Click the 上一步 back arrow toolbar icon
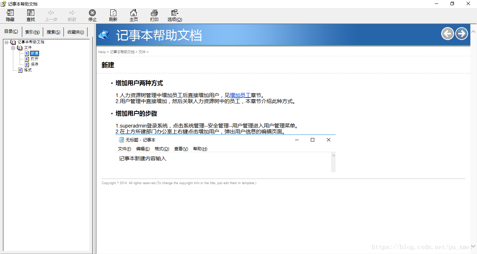Viewport: 477px width, 254px height. [x=51, y=13]
